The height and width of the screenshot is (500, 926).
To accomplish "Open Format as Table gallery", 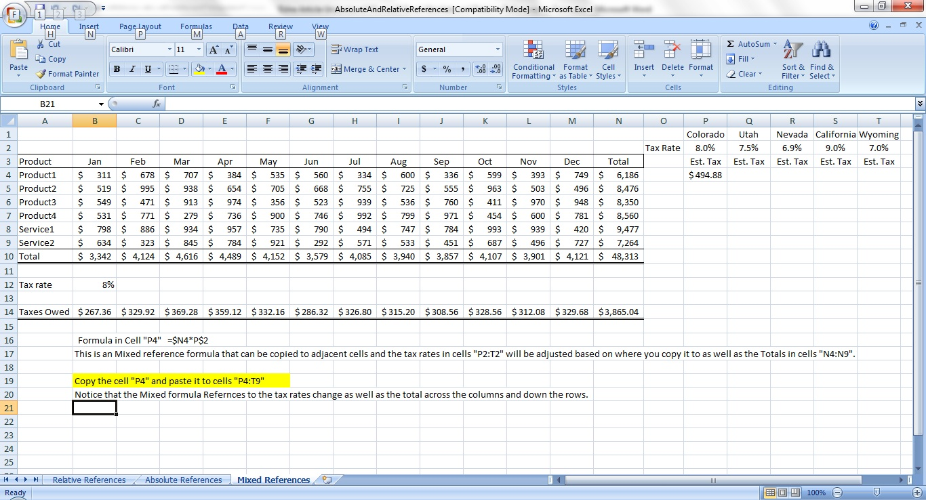I will click(x=576, y=60).
